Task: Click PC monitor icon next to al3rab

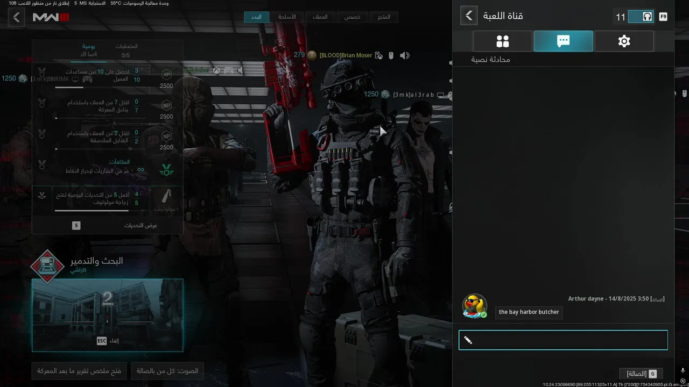Action: point(441,95)
